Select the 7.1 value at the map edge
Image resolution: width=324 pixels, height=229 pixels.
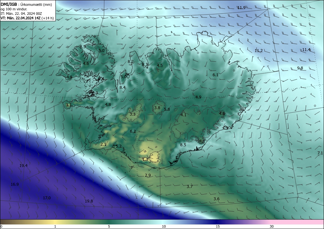pyautogui.click(x=320, y=153)
